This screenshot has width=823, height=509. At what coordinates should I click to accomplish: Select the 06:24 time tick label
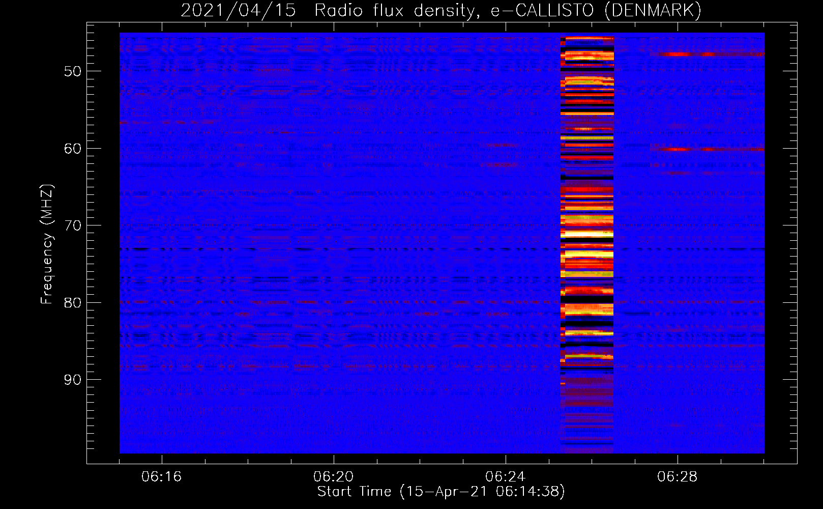506,477
